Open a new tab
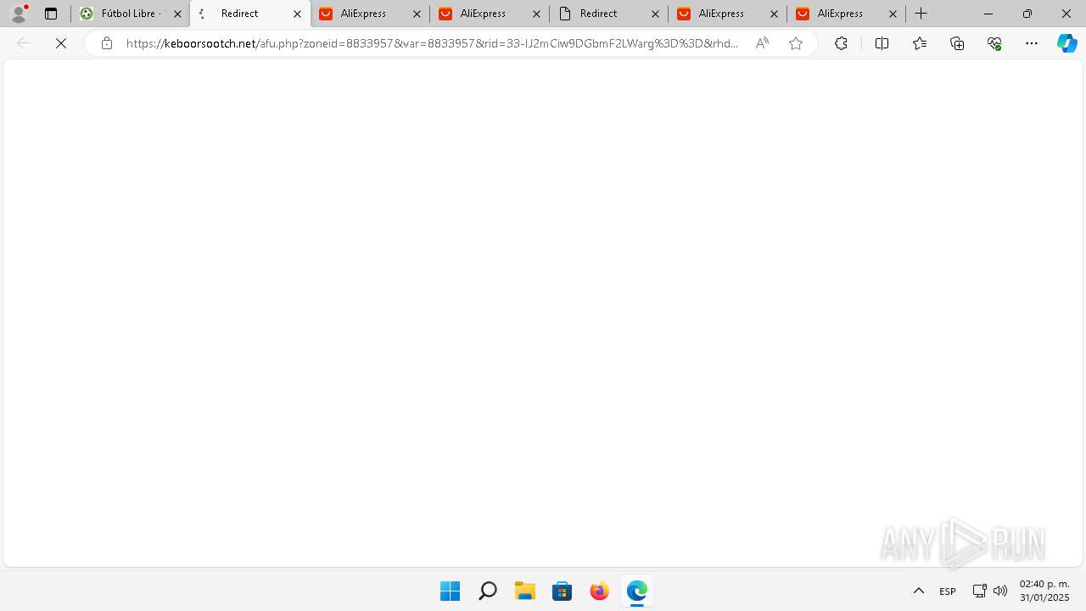1086x611 pixels. click(x=921, y=14)
